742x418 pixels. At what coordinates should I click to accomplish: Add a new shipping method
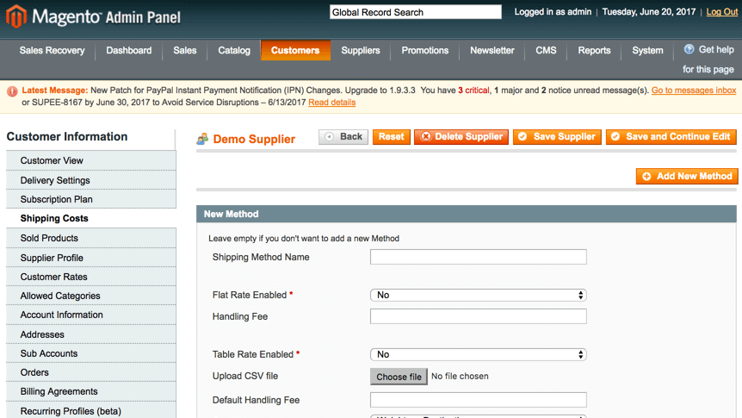click(686, 176)
